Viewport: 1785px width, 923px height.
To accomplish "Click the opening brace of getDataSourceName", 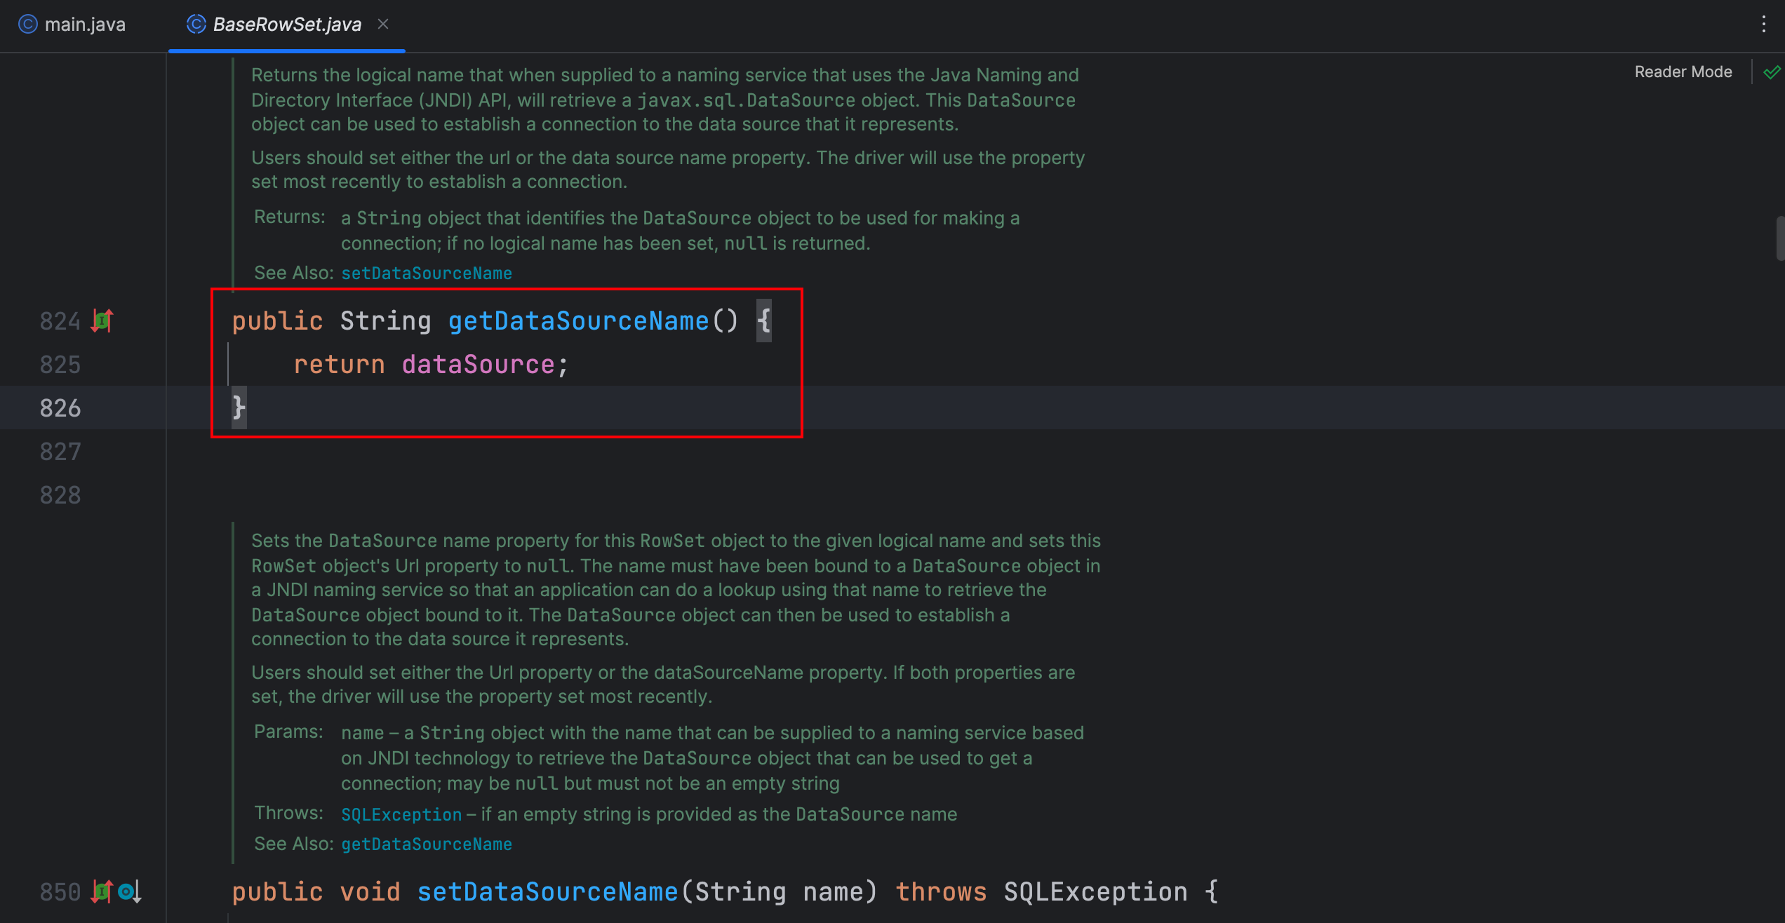I will 763,321.
